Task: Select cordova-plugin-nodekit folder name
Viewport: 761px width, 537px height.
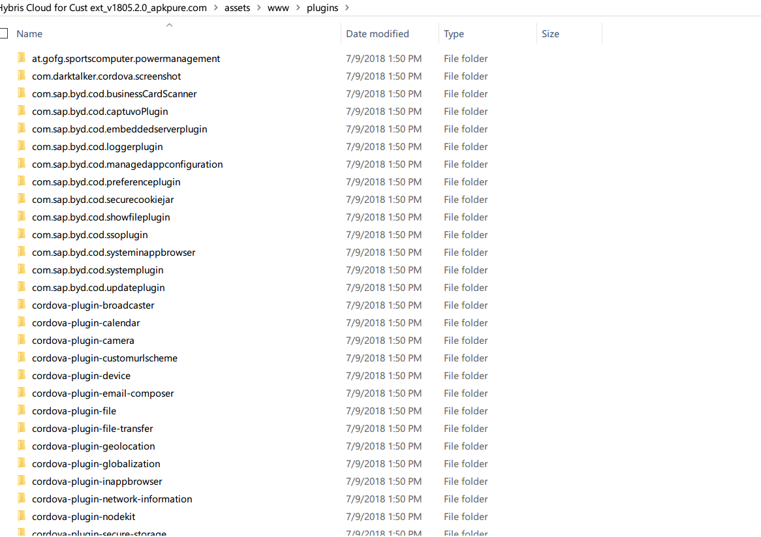Action: 84,517
